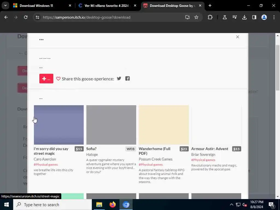Open the Wanderhome game thumbnail
Viewport: 280px width, 210px height.
click(x=164, y=125)
